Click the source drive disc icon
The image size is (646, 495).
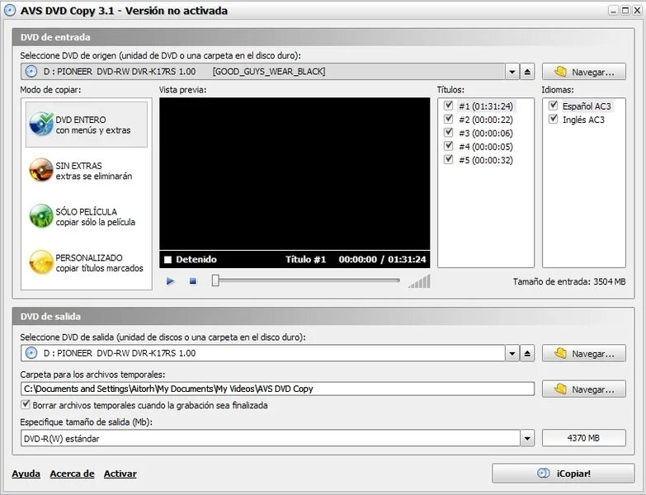[31, 72]
